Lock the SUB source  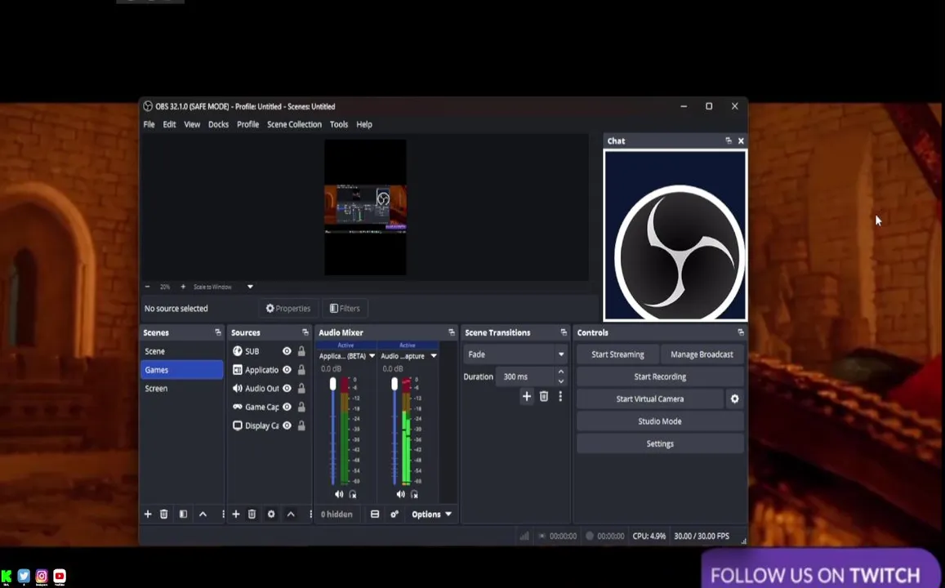coord(301,351)
